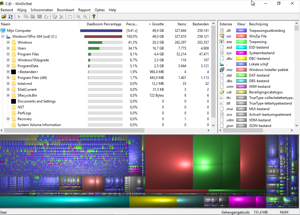Click the command prompt toolbar icon
Viewport: 300px width, 215px height.
39,17
